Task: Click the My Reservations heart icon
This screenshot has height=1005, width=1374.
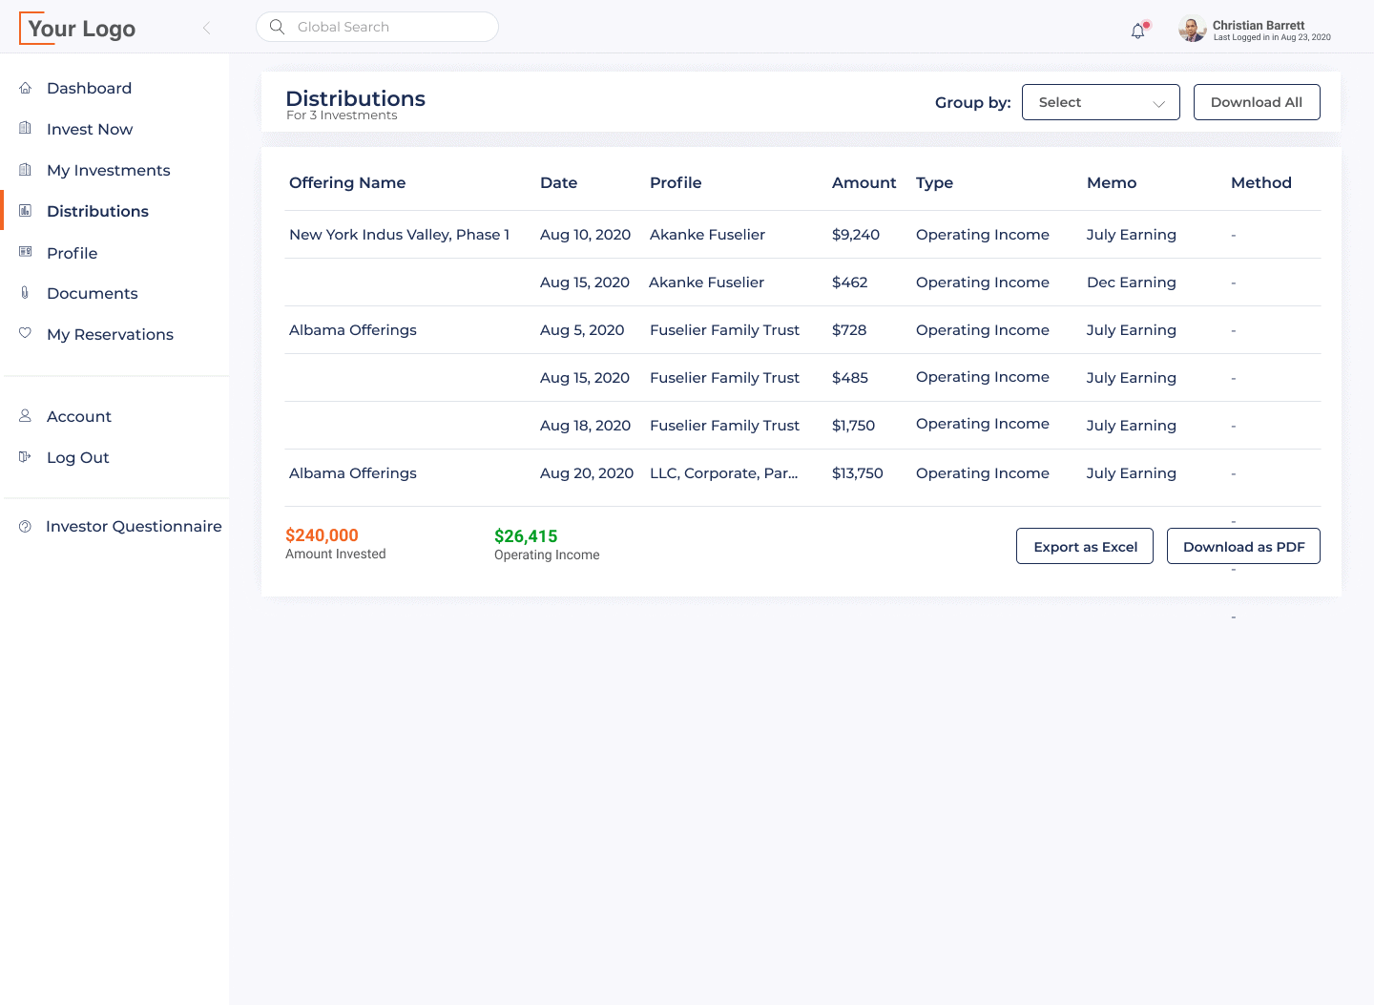Action: point(25,334)
